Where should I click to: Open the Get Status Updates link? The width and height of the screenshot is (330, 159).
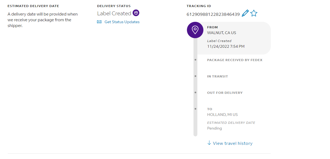click(x=122, y=22)
